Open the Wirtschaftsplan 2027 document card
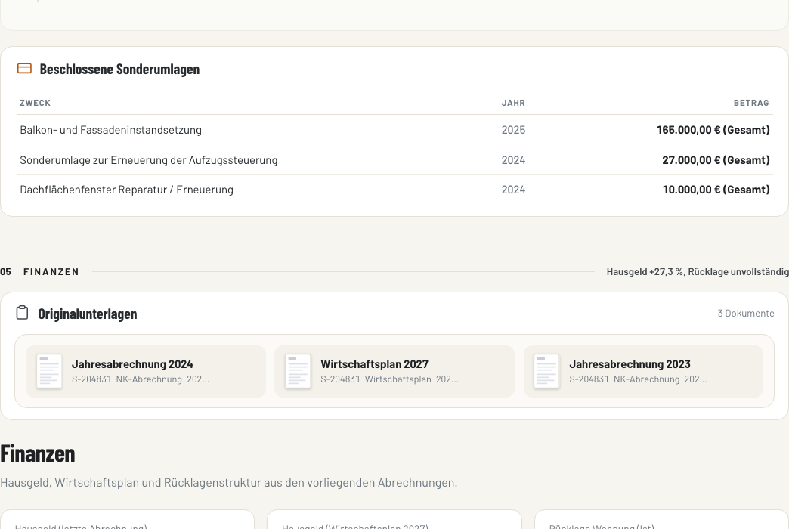 pyautogui.click(x=394, y=372)
